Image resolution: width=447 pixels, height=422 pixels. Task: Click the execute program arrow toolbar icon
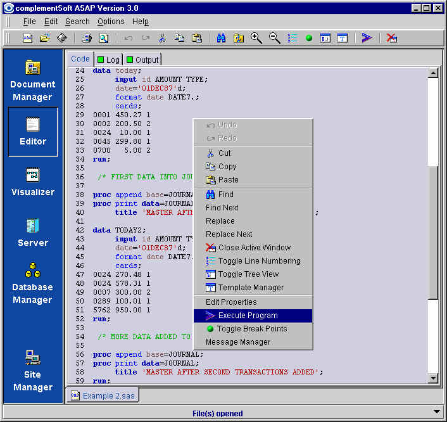coord(367,37)
